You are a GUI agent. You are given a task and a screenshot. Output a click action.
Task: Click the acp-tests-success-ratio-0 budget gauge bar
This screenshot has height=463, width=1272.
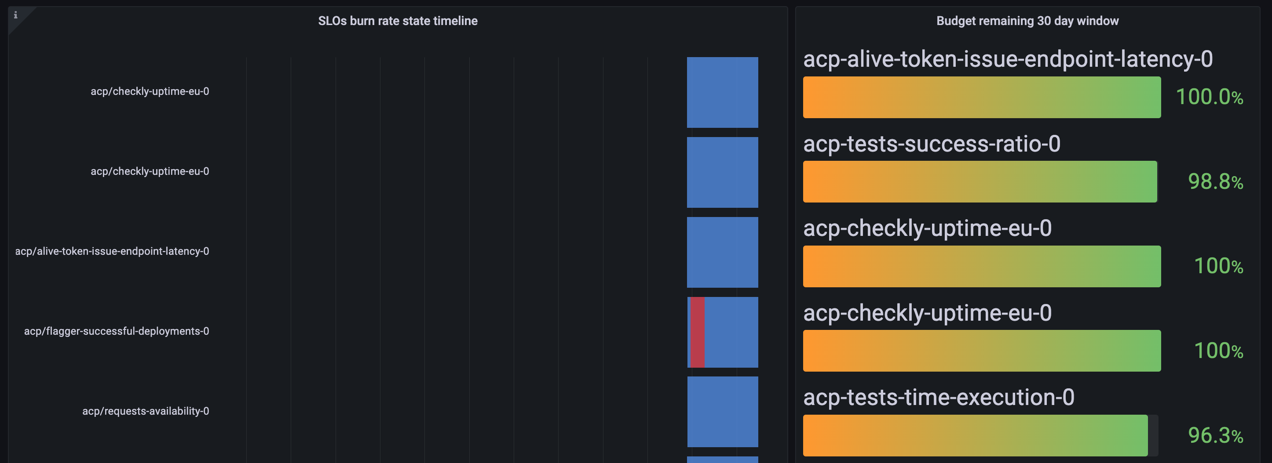coord(980,181)
